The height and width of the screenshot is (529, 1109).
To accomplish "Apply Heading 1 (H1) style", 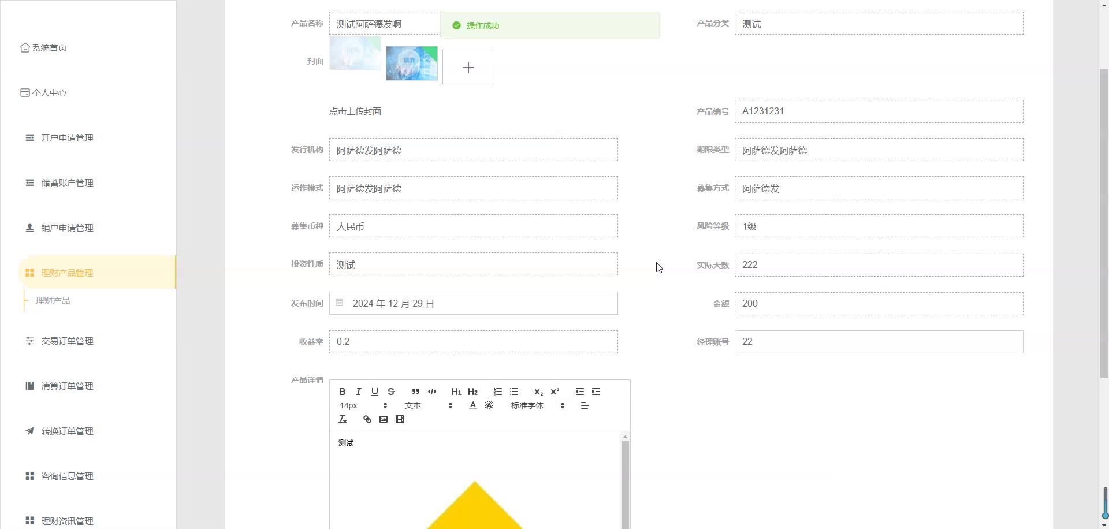I will (456, 392).
